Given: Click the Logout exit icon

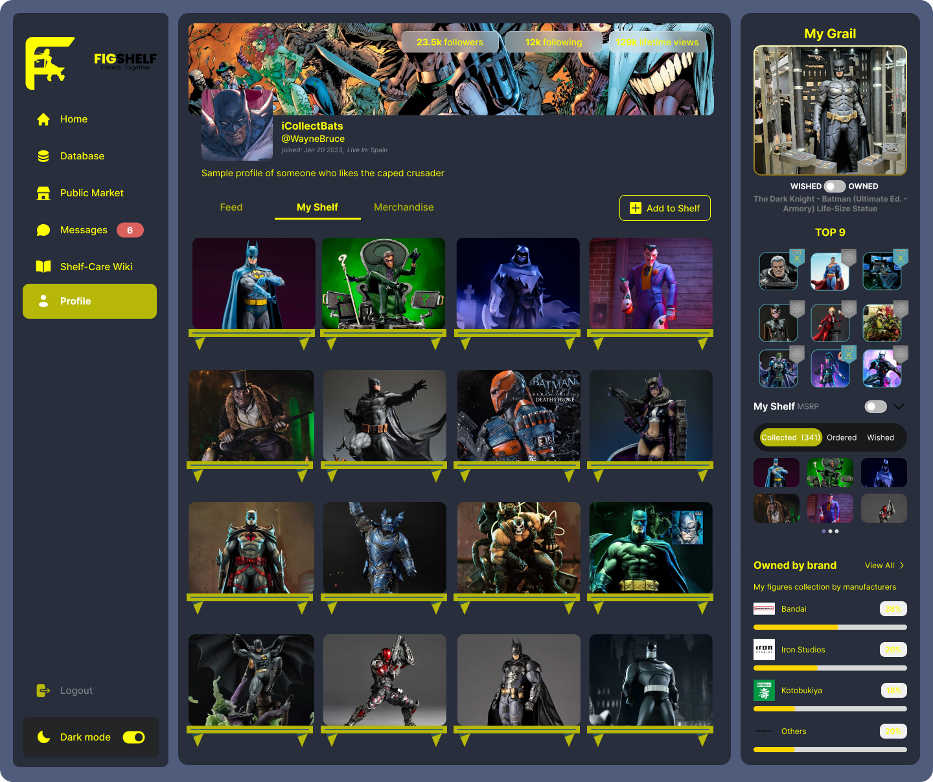Looking at the screenshot, I should point(43,691).
